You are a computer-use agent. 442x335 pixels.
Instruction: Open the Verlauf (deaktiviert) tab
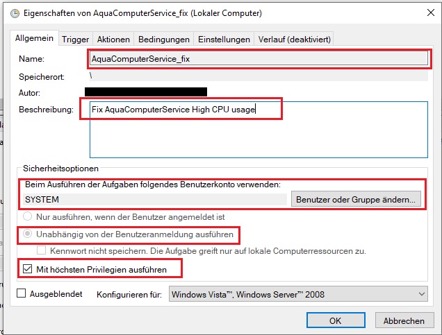click(x=295, y=40)
